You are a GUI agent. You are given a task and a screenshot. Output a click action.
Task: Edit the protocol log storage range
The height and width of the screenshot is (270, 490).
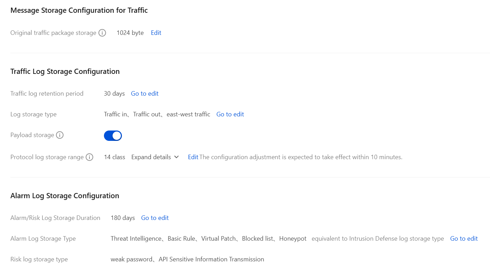193,157
